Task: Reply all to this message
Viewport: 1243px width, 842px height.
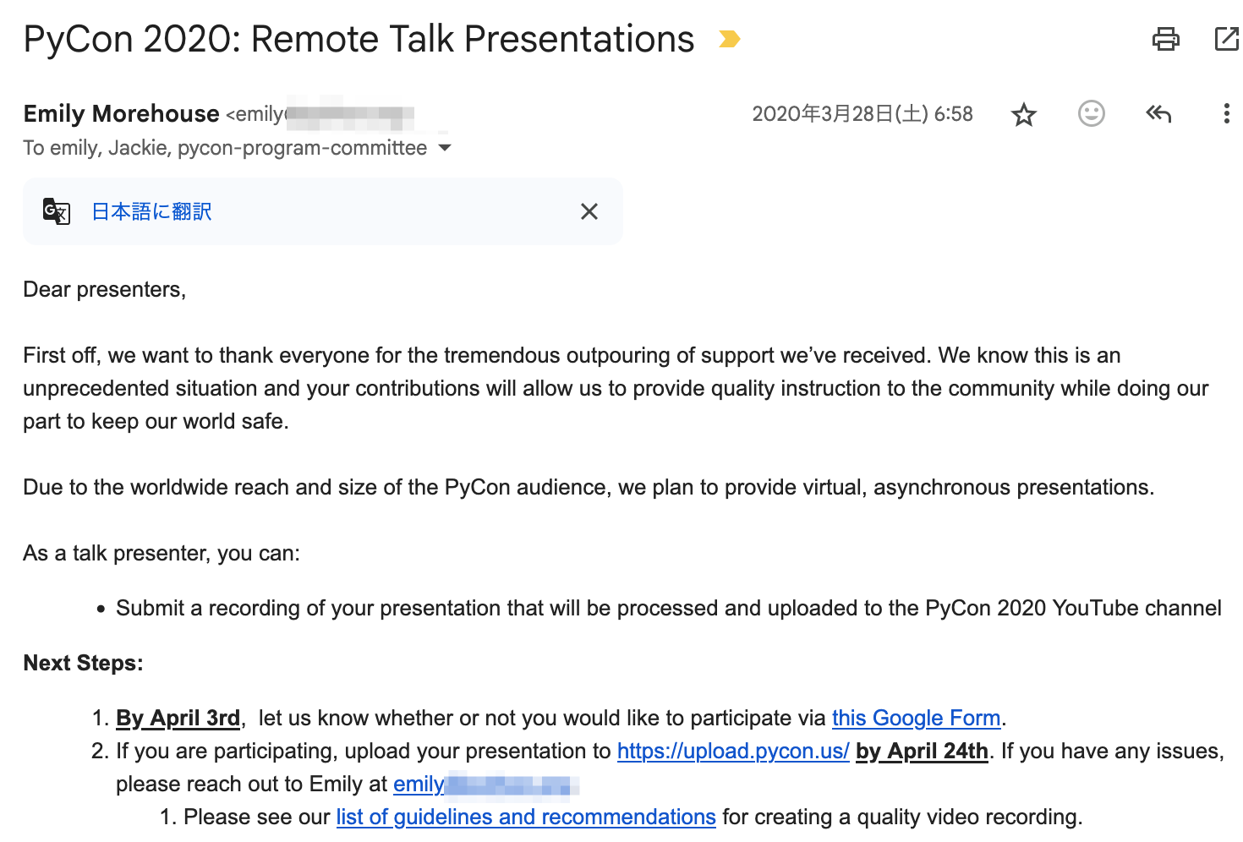Action: coord(1158,113)
